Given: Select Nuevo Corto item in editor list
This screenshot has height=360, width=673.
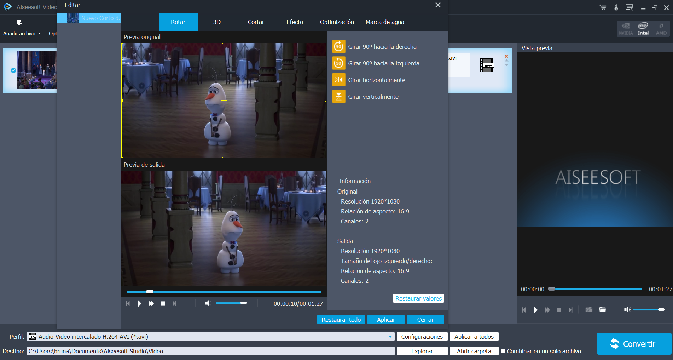Looking at the screenshot, I should tap(89, 18).
